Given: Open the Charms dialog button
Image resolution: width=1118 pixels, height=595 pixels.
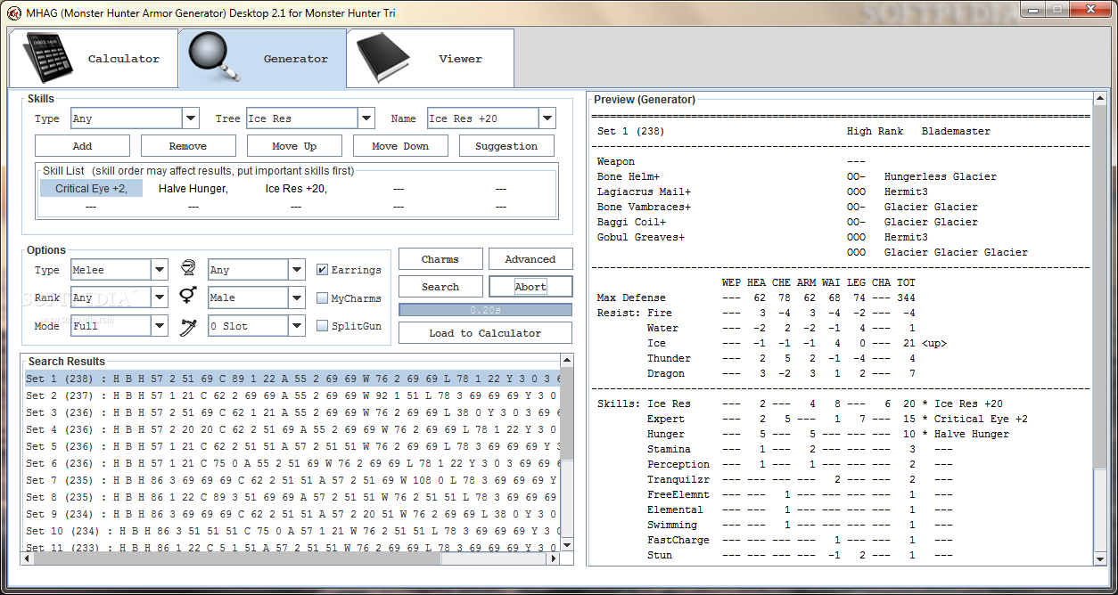Looking at the screenshot, I should [440, 259].
